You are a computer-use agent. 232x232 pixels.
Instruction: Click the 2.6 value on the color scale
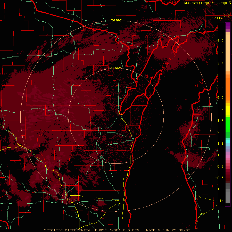coord(220,132)
